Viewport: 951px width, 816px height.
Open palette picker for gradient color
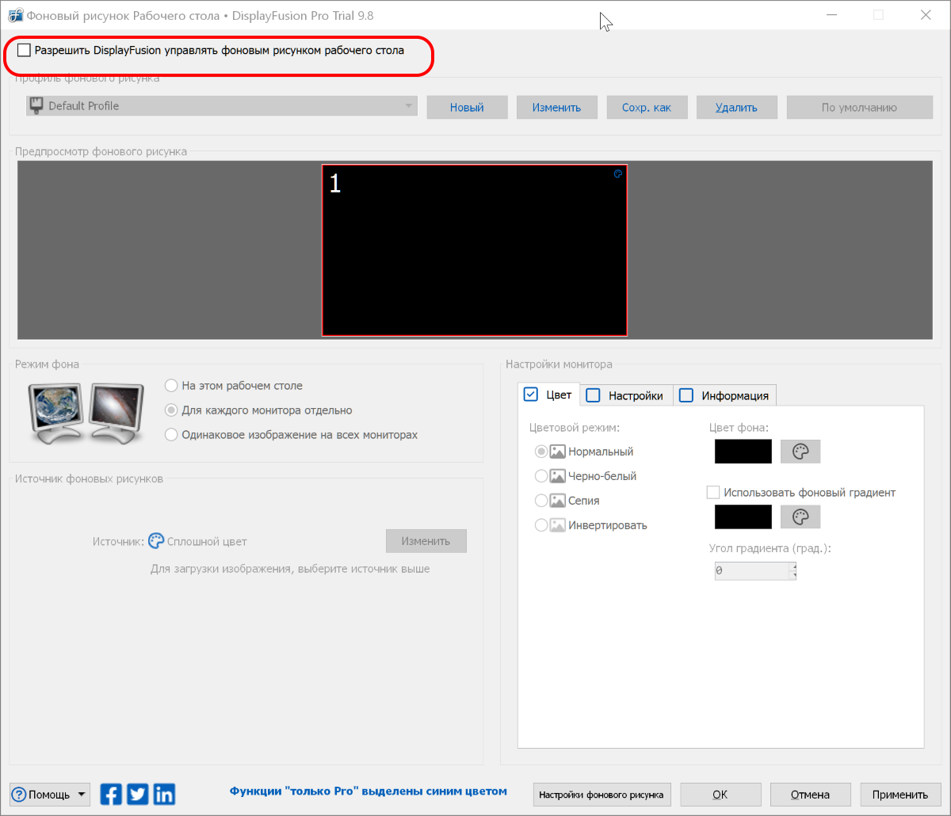800,517
